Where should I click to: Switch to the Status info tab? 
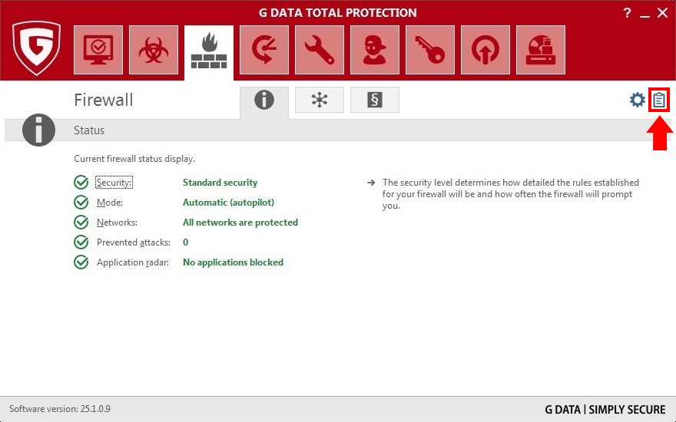click(264, 103)
